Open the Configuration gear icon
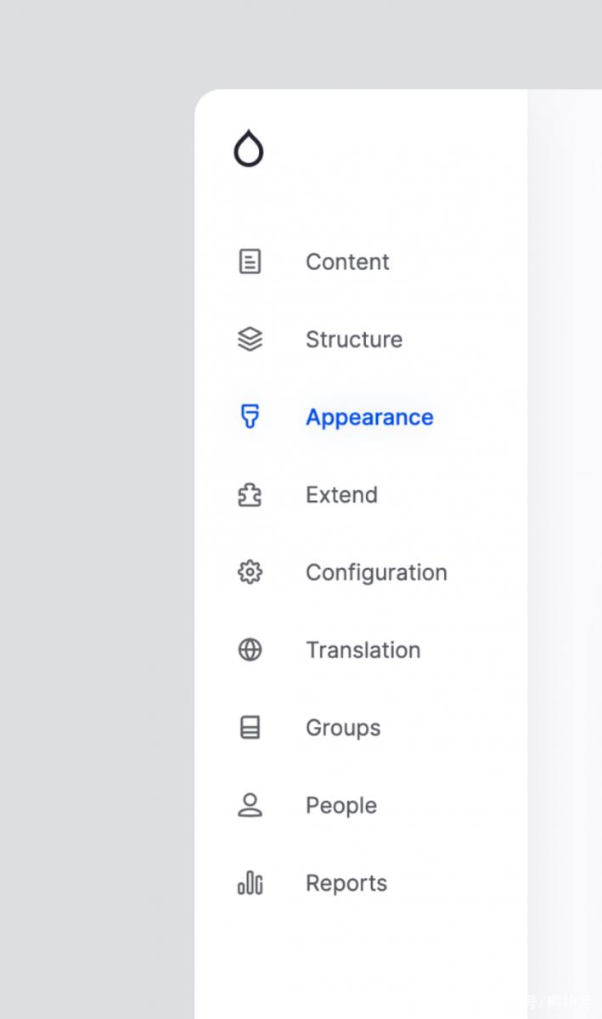 (x=250, y=572)
